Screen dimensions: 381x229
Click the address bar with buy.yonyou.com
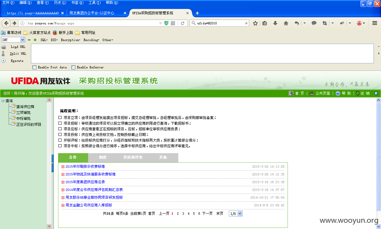(x=92, y=23)
